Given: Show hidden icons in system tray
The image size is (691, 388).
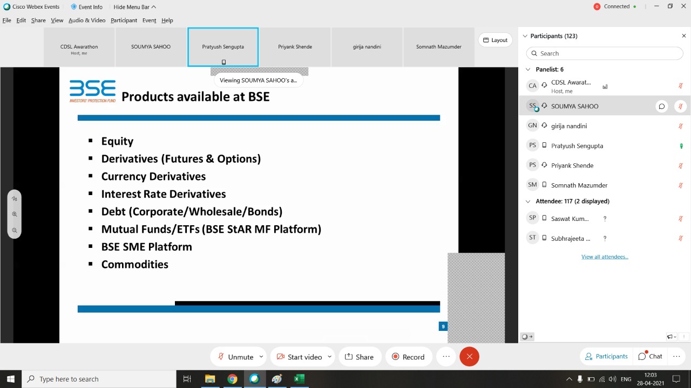Looking at the screenshot, I should [569, 379].
